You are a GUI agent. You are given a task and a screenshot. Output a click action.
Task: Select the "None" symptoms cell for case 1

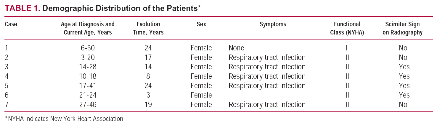coord(236,48)
